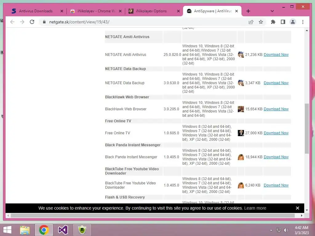Download BlackHawk Web Browser now
The width and height of the screenshot is (315, 236).
coord(276,109)
